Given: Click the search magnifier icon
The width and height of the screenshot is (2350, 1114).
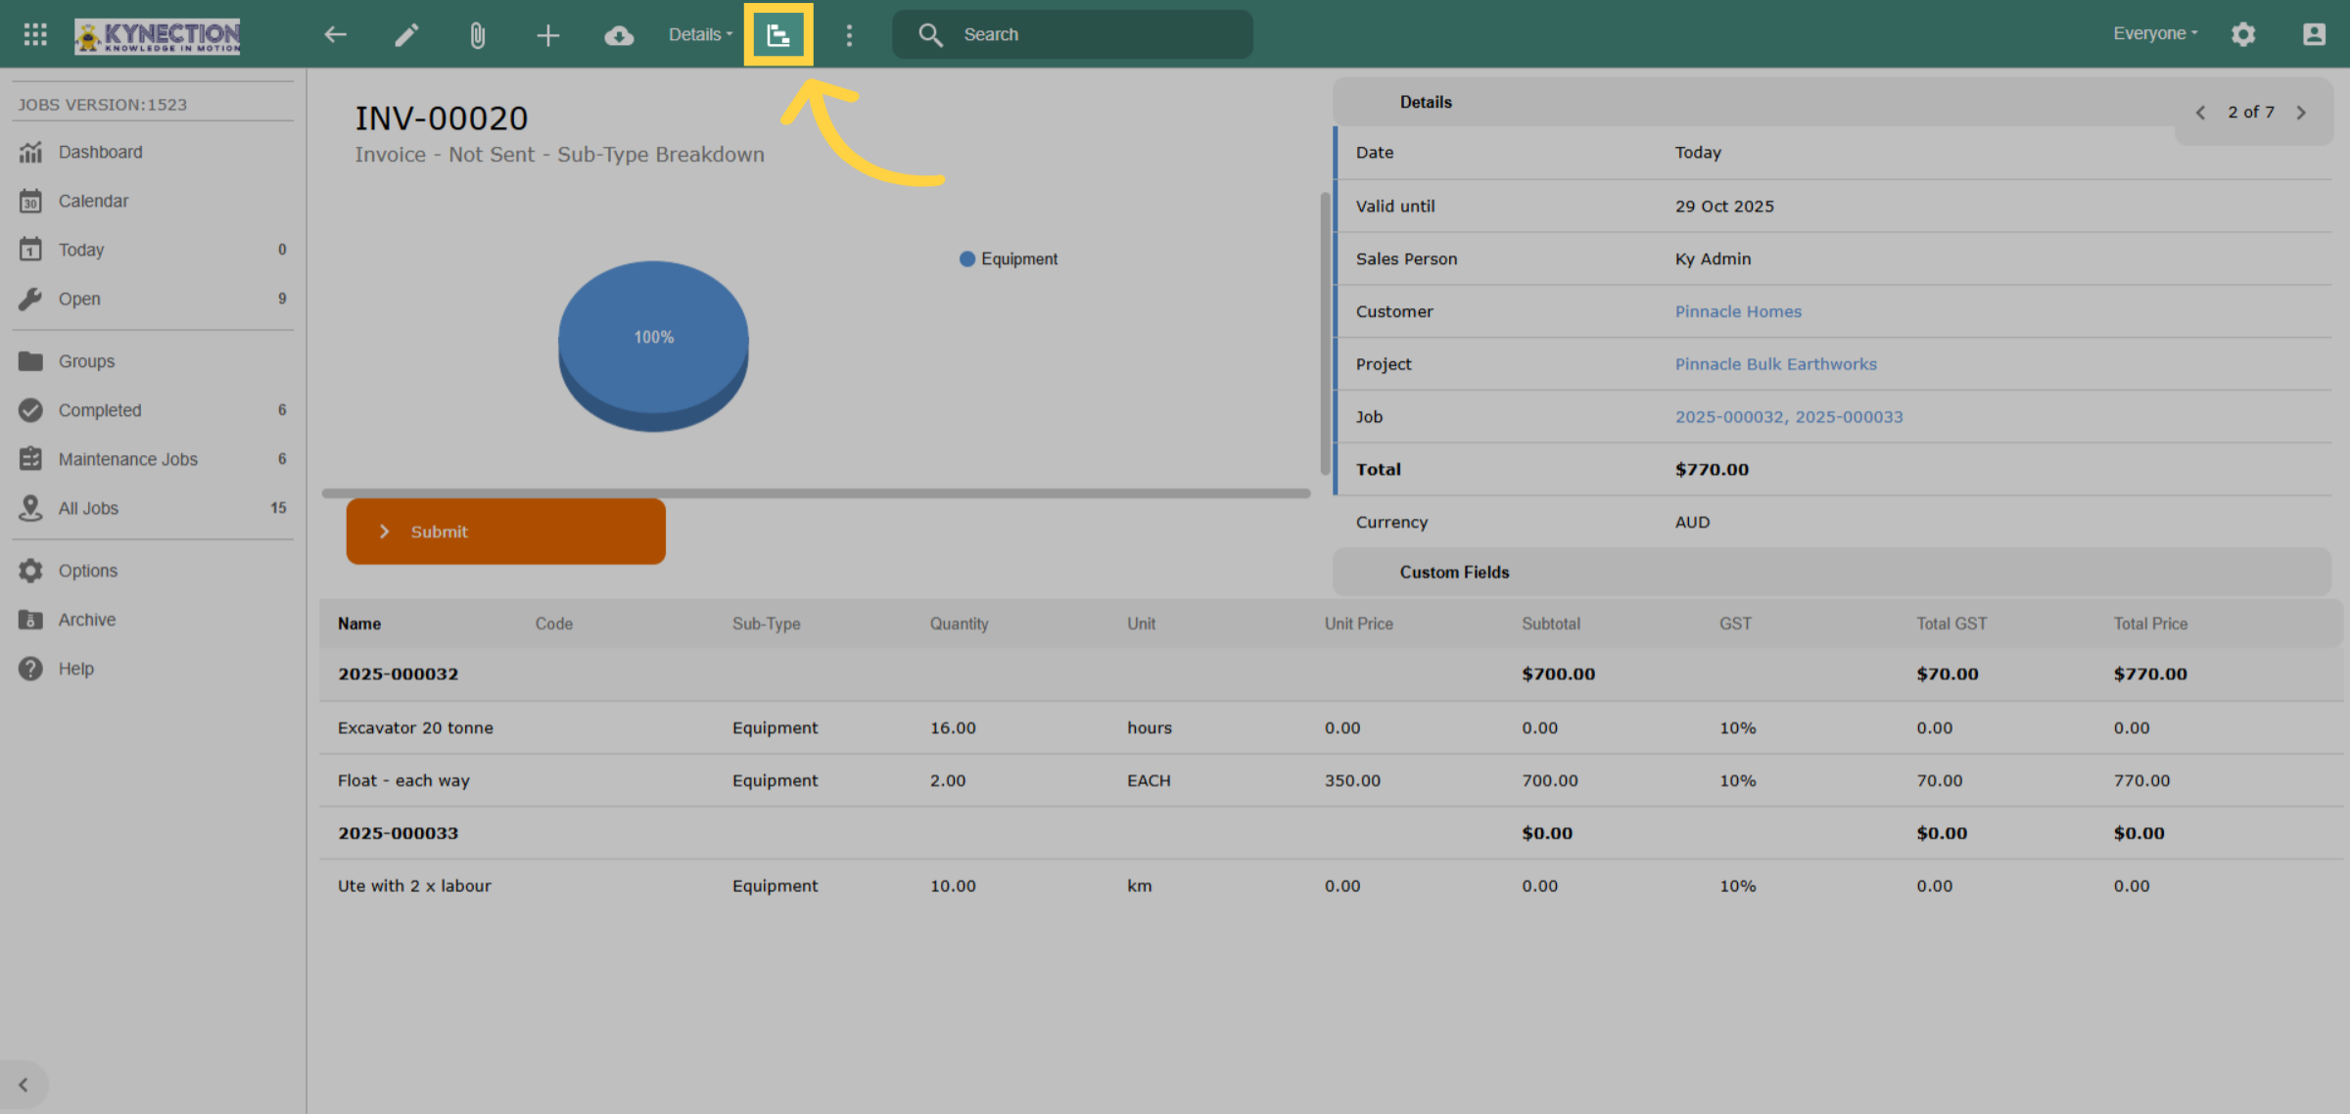Looking at the screenshot, I should tap(930, 35).
